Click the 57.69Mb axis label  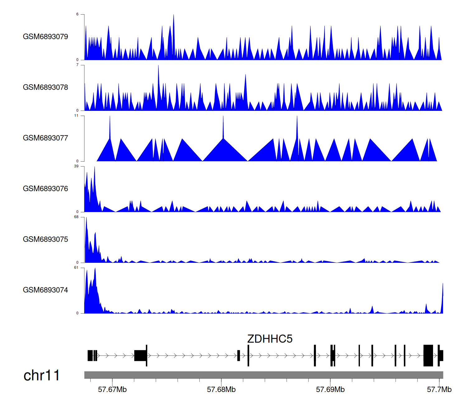[x=330, y=390]
